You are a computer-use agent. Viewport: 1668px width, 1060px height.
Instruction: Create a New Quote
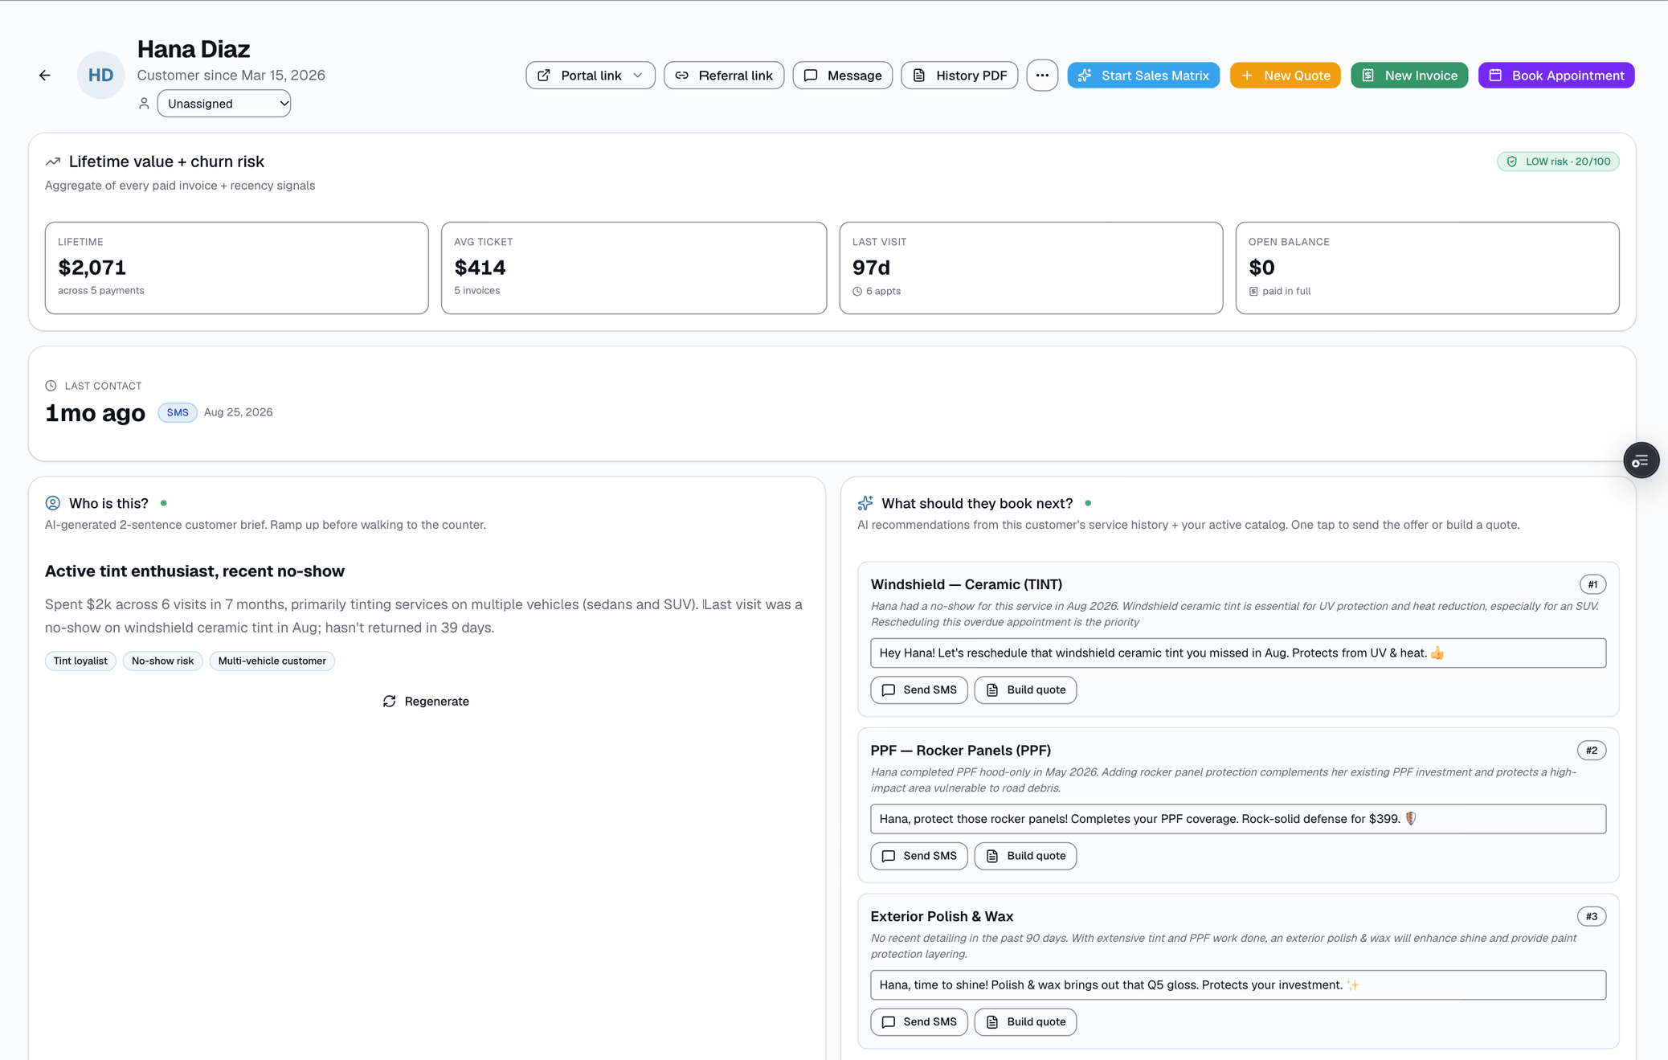pyautogui.click(x=1285, y=76)
